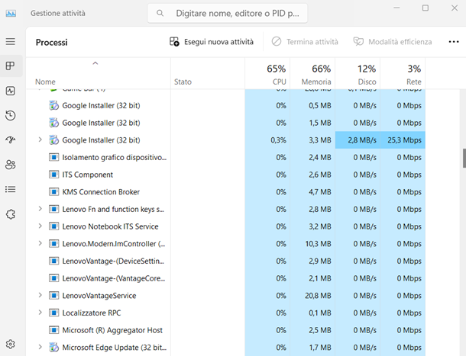Click the Localizzatore RPC process icon
This screenshot has height=356, width=466.
tap(53, 313)
